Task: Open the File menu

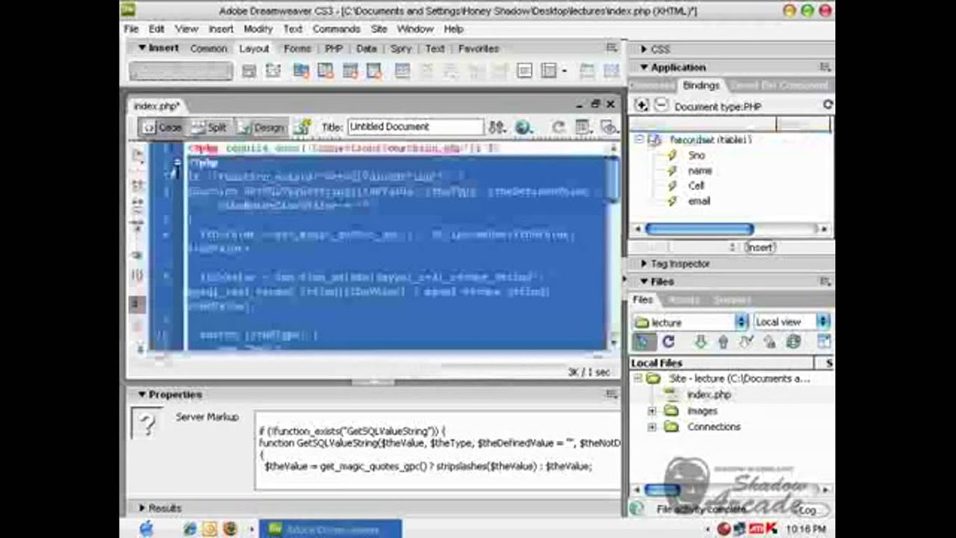Action: pyautogui.click(x=131, y=29)
